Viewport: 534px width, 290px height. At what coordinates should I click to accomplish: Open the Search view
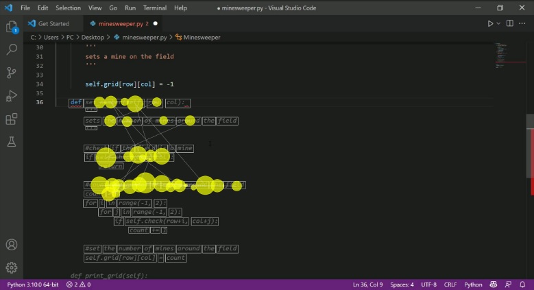[x=12, y=50]
